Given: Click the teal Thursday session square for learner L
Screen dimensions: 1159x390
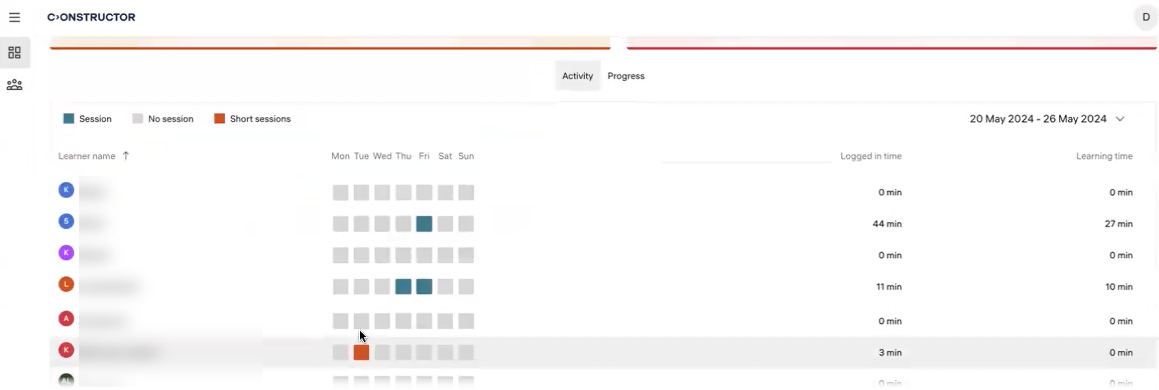Looking at the screenshot, I should click(x=403, y=287).
